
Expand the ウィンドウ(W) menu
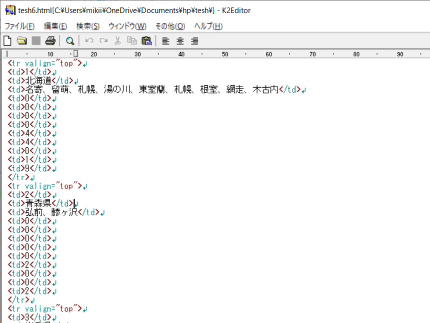click(x=127, y=26)
